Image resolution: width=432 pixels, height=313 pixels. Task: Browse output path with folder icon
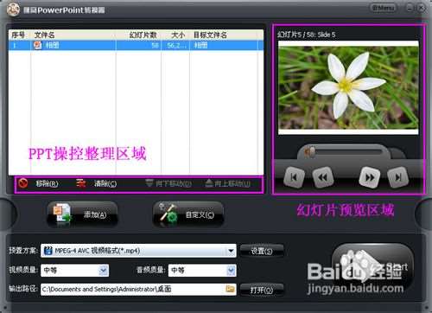tap(230, 289)
